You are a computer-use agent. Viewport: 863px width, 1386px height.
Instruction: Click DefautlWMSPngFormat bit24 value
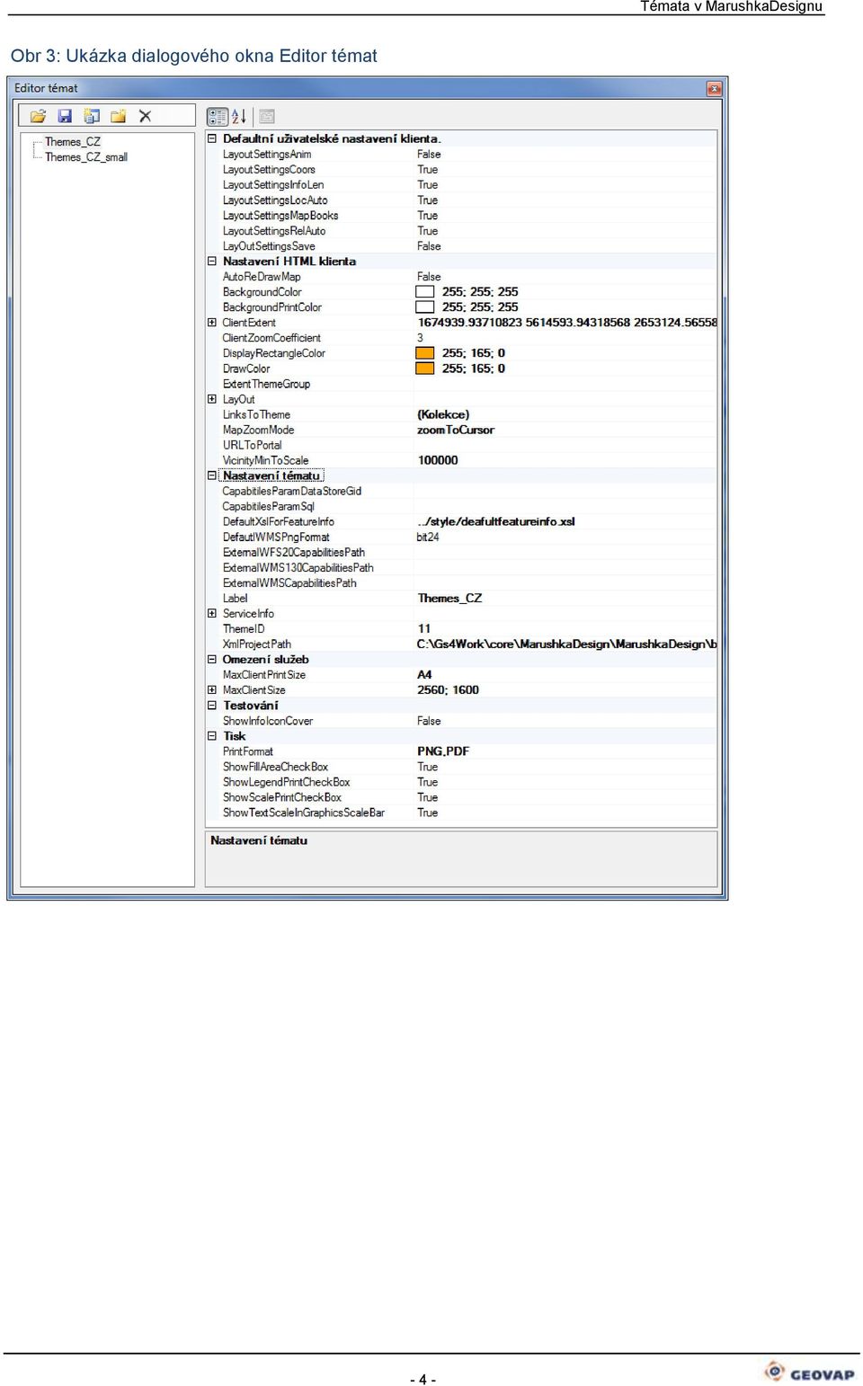pyautogui.click(x=428, y=537)
